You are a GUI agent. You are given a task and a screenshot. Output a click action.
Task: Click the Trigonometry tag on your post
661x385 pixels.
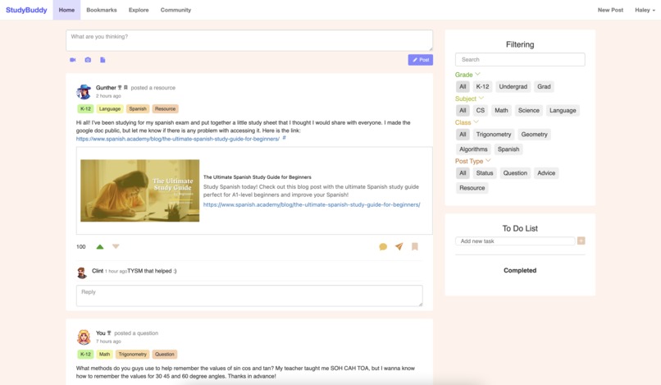coord(132,354)
